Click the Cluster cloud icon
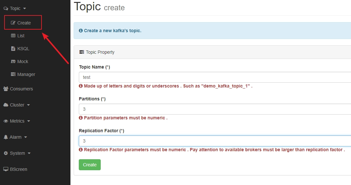The image size is (351, 185). click(6, 105)
